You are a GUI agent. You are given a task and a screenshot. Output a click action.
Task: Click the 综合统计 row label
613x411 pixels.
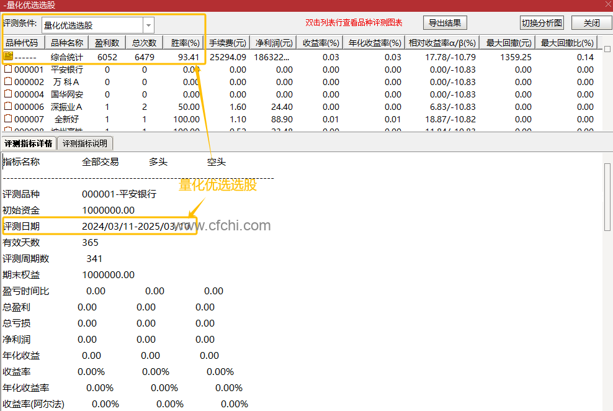coord(67,57)
